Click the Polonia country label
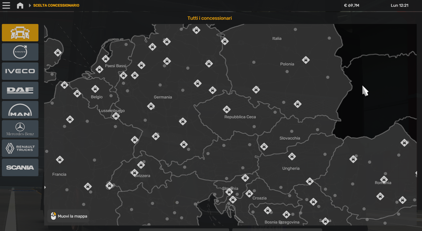The width and height of the screenshot is (422, 231). click(287, 64)
